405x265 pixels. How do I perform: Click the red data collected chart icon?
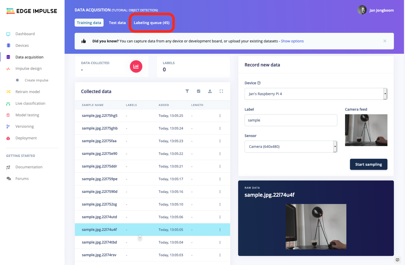coord(136,67)
